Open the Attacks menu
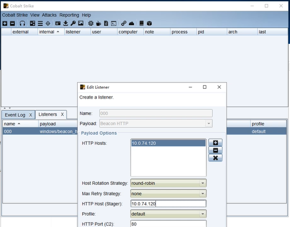The height and width of the screenshot is (227, 290). pyautogui.click(x=49, y=15)
